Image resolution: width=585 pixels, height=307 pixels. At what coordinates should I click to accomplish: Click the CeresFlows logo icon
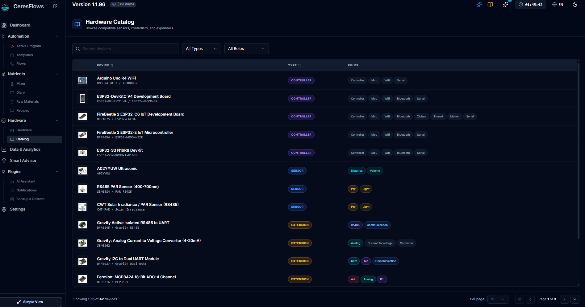tap(5, 6)
